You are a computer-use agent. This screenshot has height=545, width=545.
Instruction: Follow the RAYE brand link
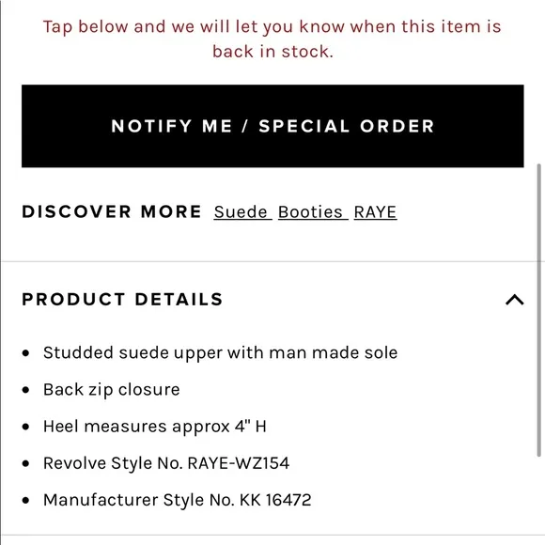click(x=375, y=212)
